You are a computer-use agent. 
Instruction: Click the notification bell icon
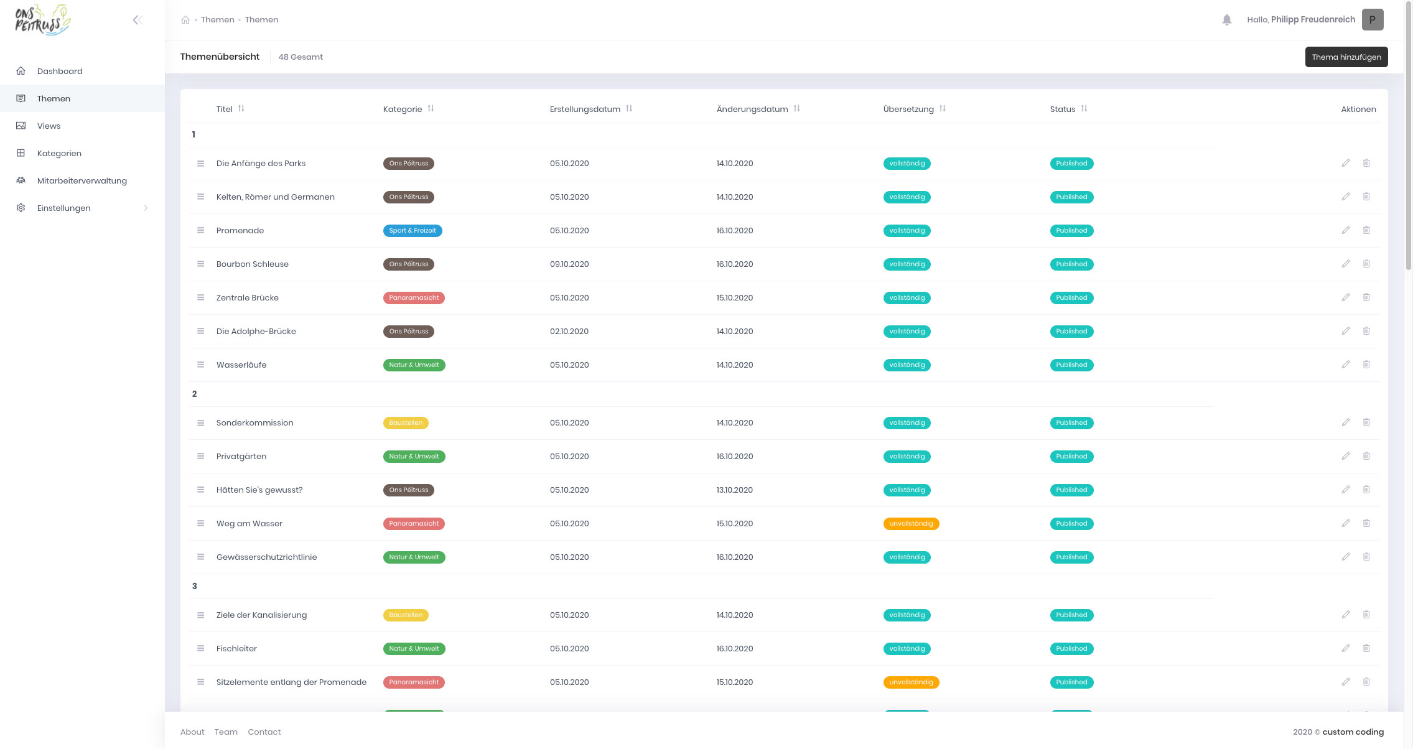point(1226,20)
